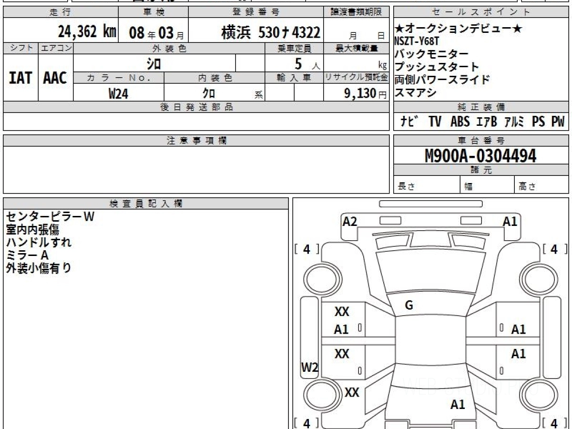Click the interior color value クロ

[208, 93]
